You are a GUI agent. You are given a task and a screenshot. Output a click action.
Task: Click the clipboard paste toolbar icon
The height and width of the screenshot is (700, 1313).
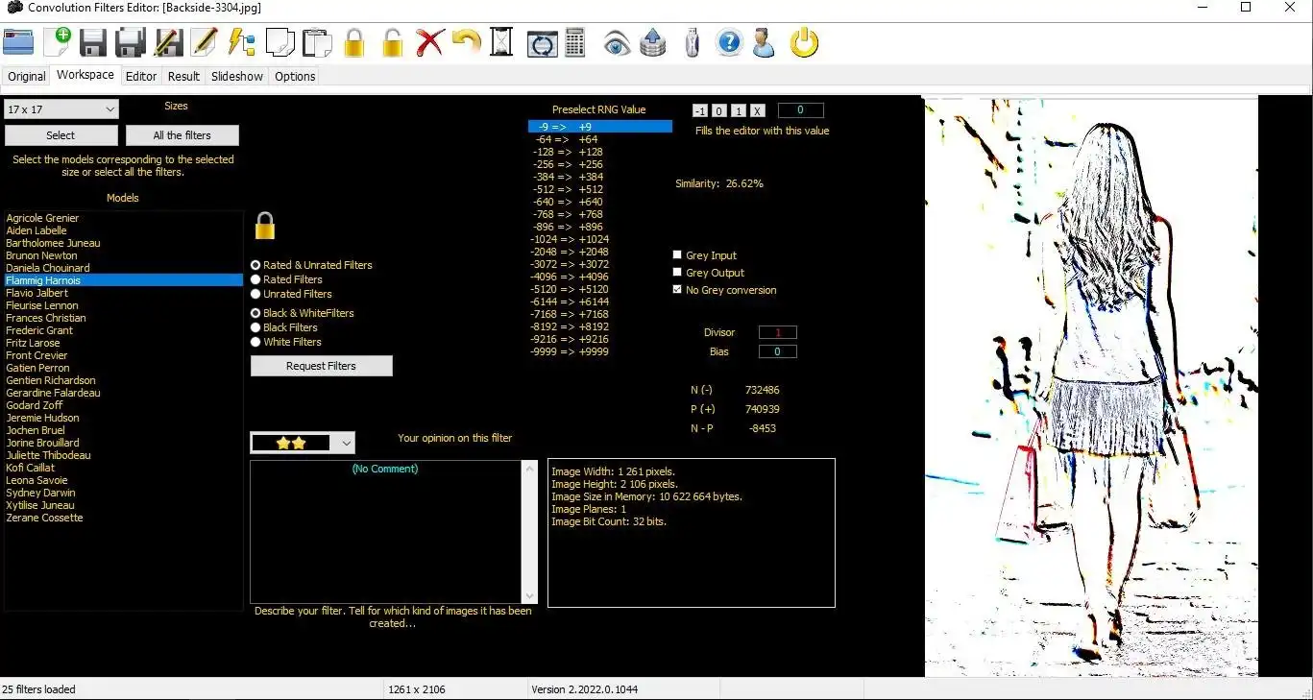coord(317,43)
